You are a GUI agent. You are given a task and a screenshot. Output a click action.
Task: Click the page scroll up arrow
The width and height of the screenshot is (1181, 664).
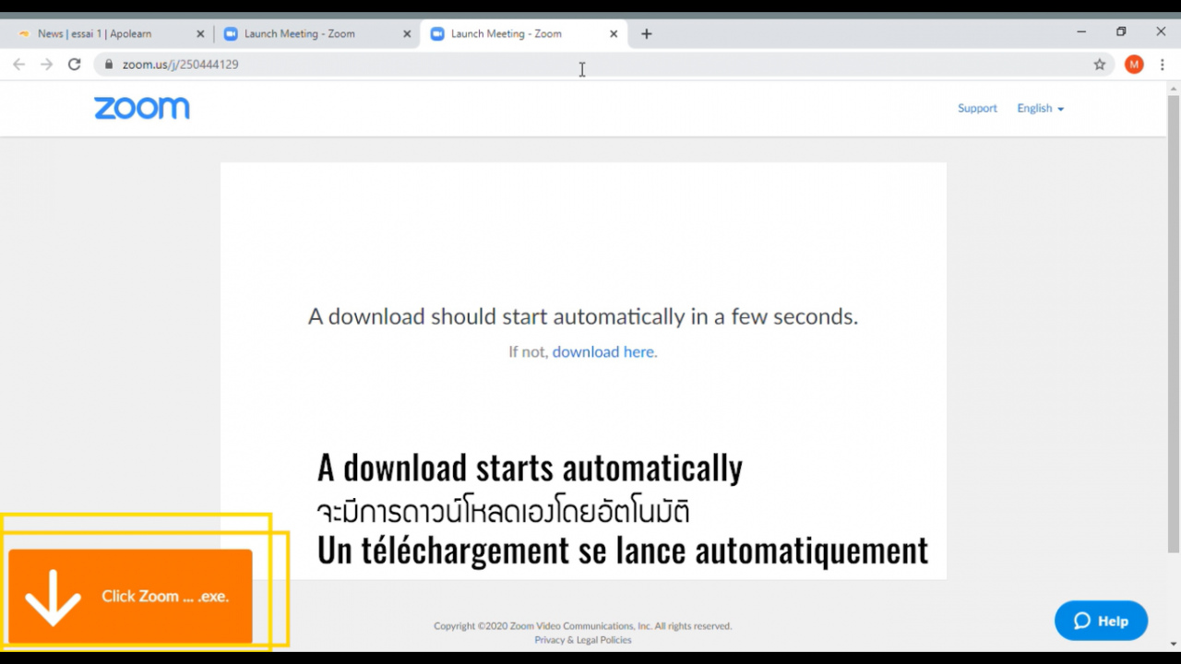tap(1174, 89)
